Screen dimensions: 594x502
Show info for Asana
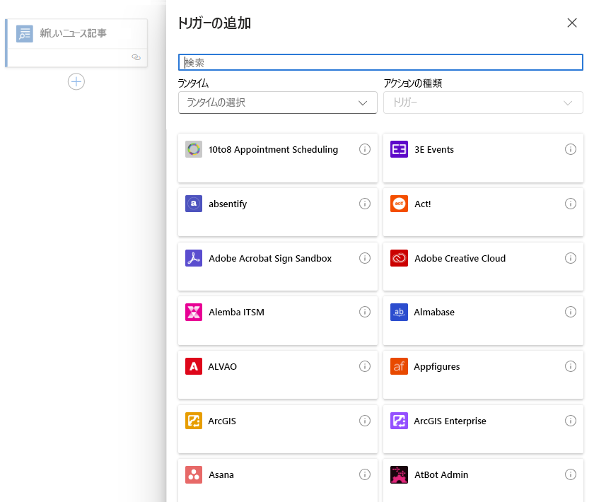pyautogui.click(x=365, y=474)
